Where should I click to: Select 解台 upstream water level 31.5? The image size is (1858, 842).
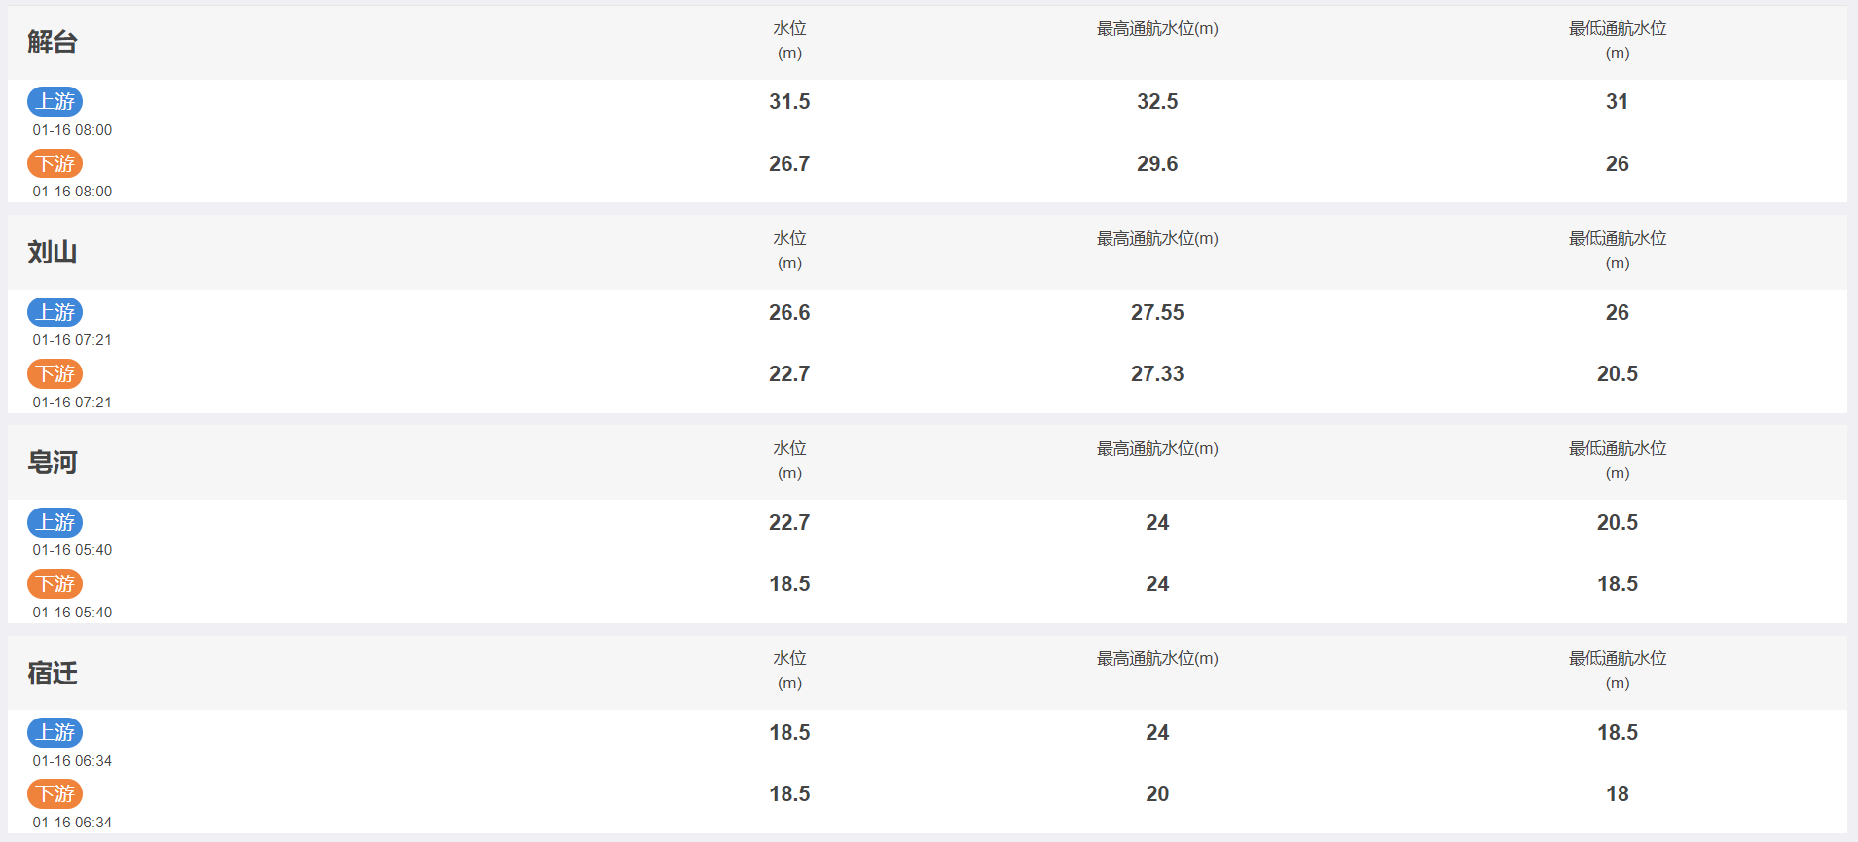pyautogui.click(x=789, y=101)
